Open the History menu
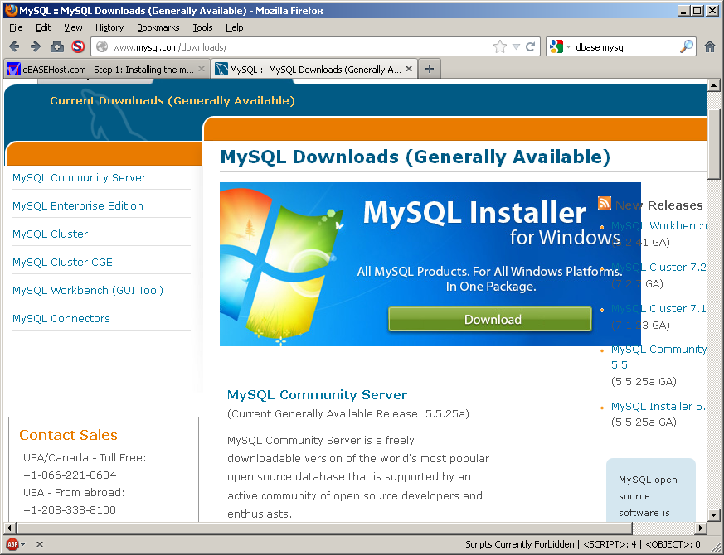Viewport: 724px width, 555px height. click(x=109, y=27)
